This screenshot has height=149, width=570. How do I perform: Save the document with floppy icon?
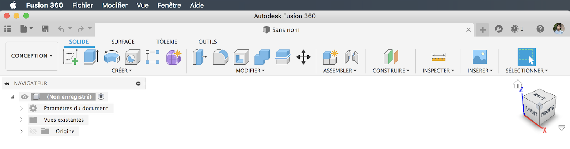[x=45, y=29]
